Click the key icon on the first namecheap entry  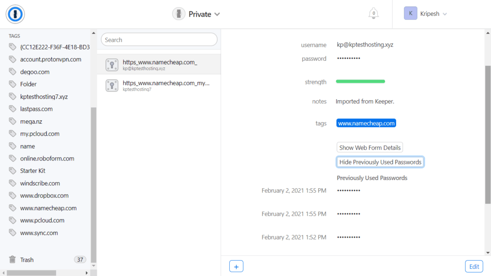(112, 64)
